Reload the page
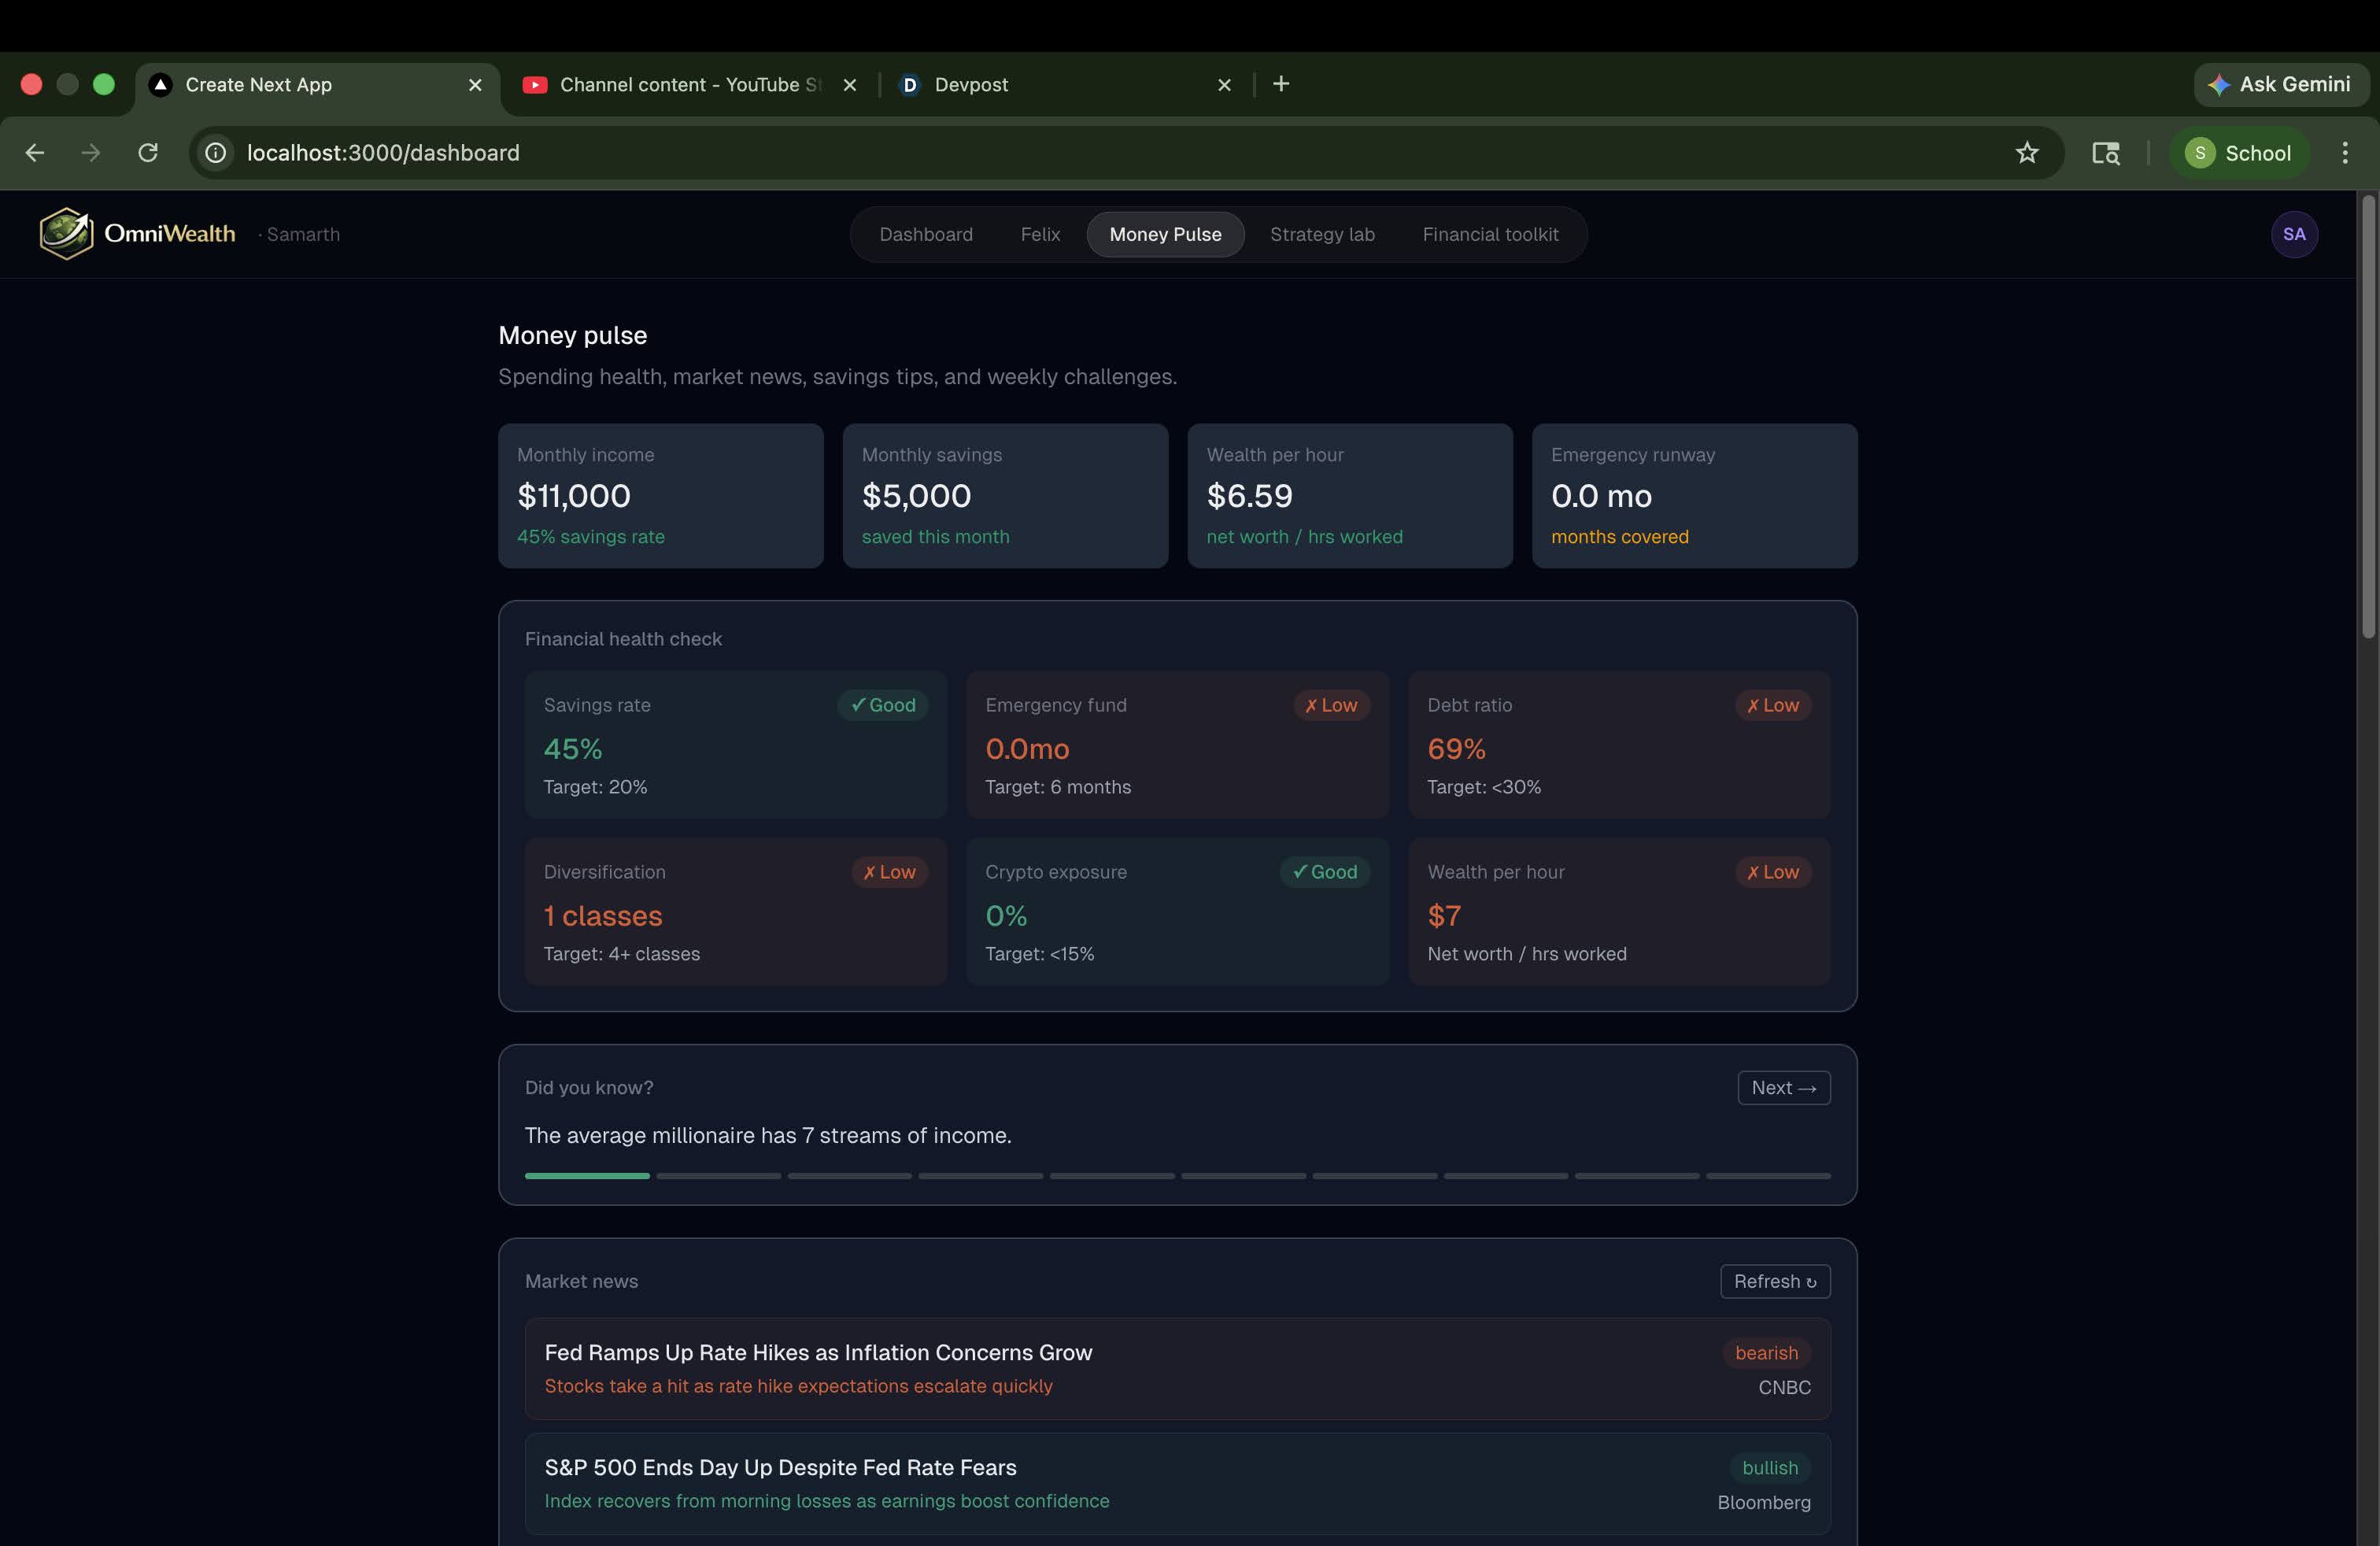Viewport: 2380px width, 1546px height. [148, 153]
